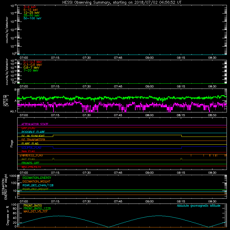Image resolution: width=230 pixels, height=230 pixels.
Task: Click the 07:00 tick label under the decimation panel
Action: point(24,202)
